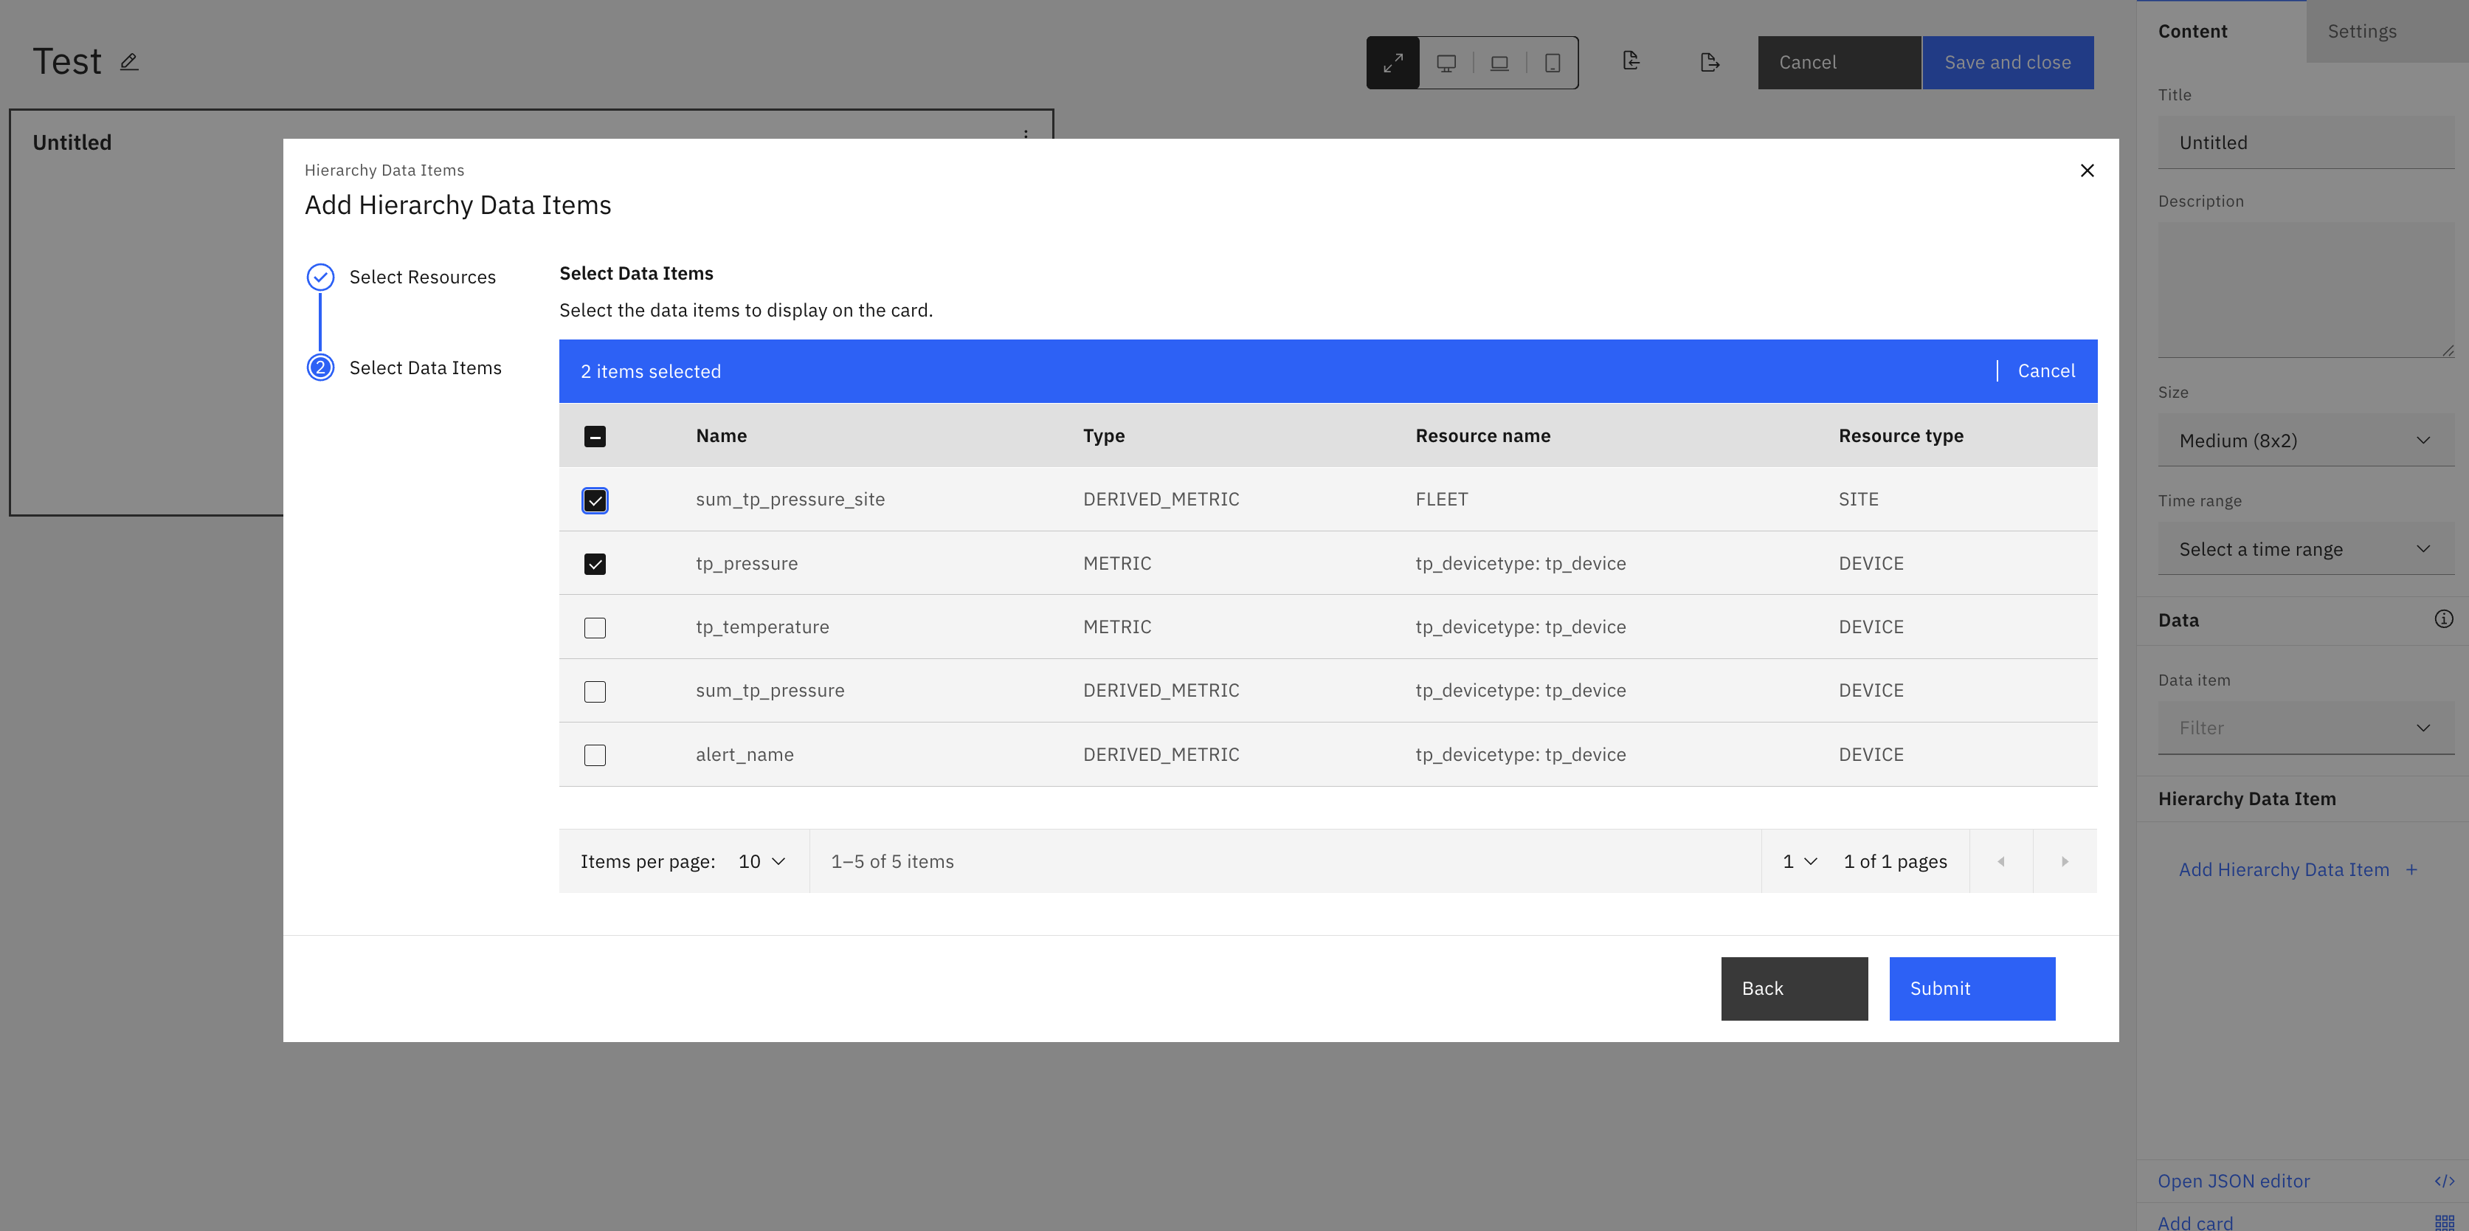Switch to desktop screen preview icon
2469x1231 pixels.
[1446, 62]
